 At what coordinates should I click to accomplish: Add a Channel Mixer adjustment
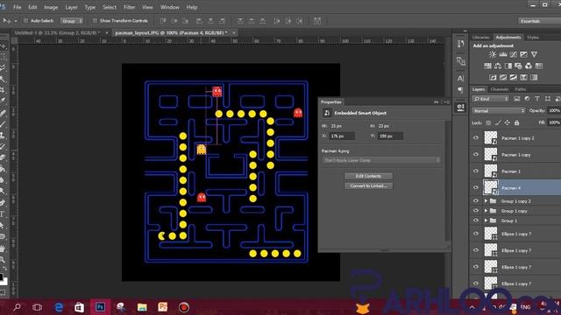click(529, 66)
